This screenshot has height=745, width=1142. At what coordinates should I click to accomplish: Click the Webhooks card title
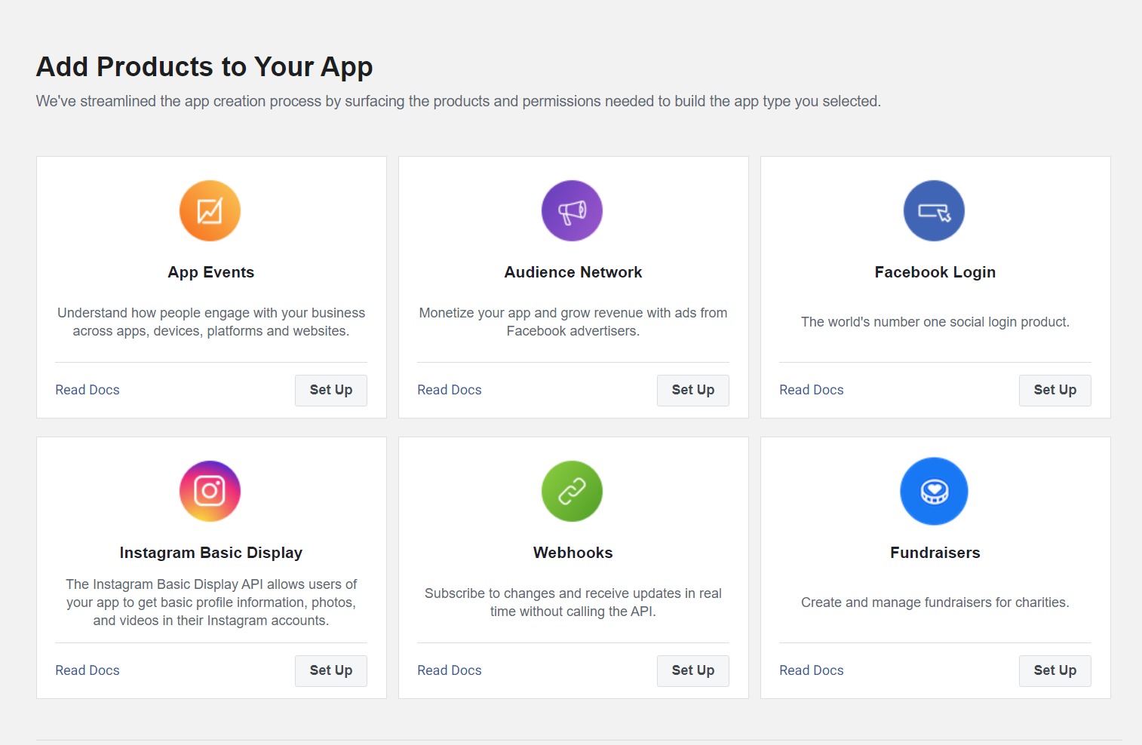coord(573,553)
